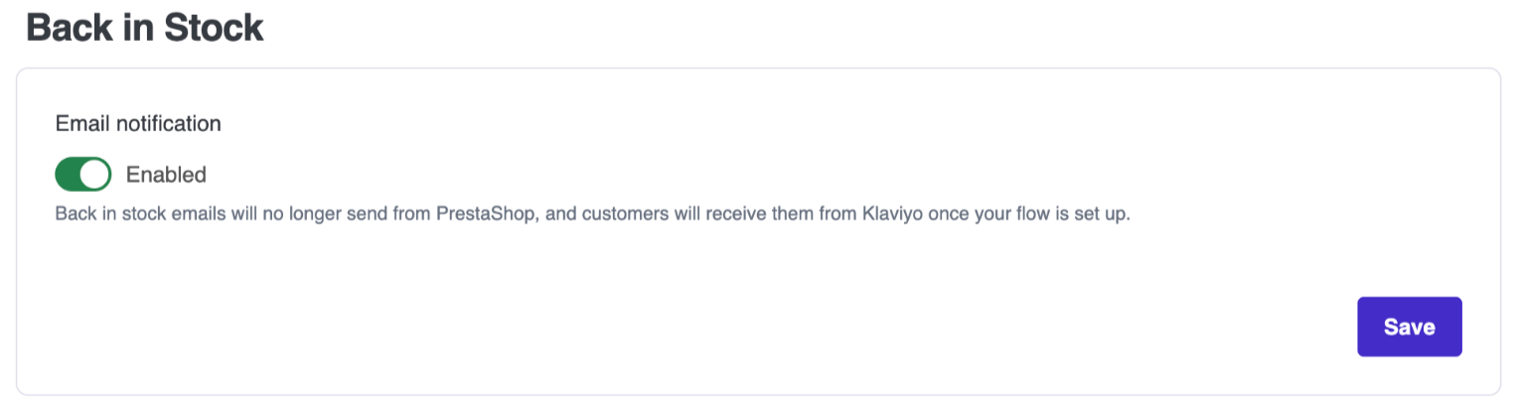Click the "Email notification" label
Screen dimensions: 1518x407
(x=138, y=124)
